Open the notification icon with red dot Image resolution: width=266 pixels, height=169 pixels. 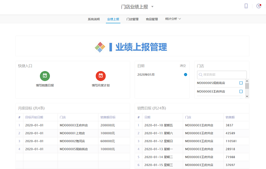pyautogui.click(x=259, y=6)
